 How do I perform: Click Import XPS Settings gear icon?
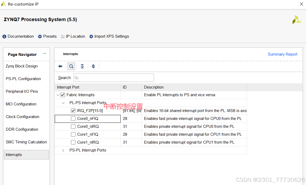tap(91, 37)
